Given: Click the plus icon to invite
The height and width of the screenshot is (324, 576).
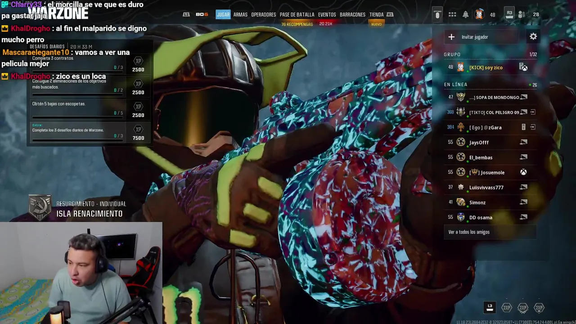Looking at the screenshot, I should (451, 37).
